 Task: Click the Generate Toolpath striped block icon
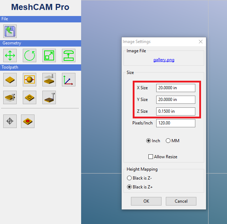[49, 97]
